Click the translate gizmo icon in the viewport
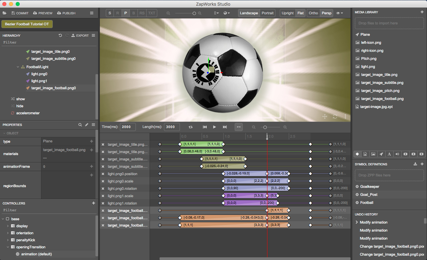 click(x=324, y=116)
